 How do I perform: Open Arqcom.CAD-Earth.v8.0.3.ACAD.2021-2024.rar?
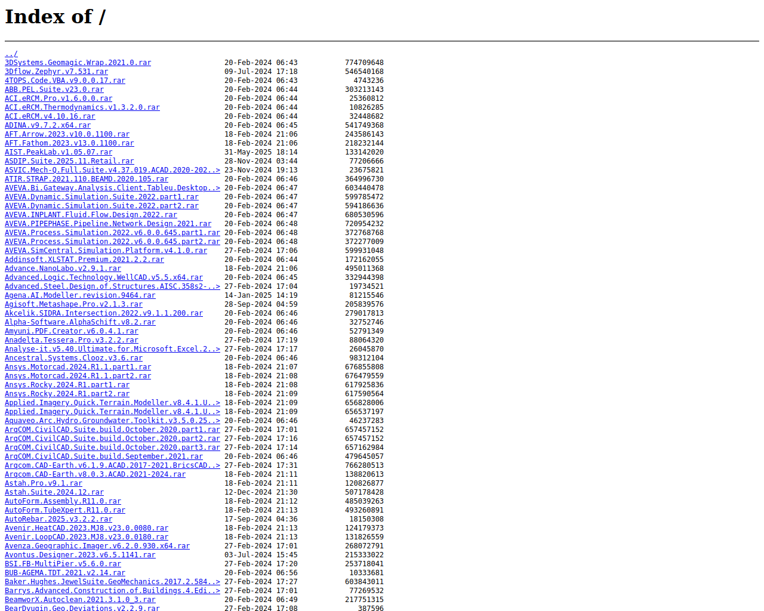tap(95, 474)
